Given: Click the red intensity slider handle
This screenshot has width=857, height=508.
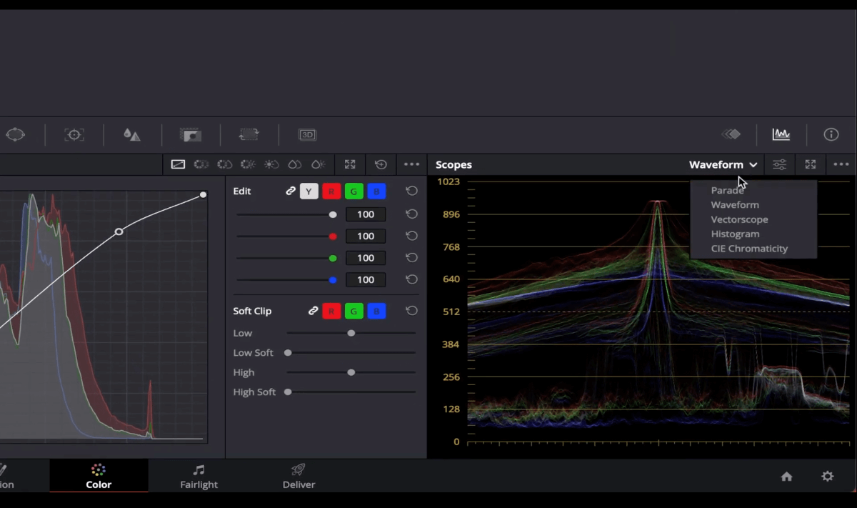Looking at the screenshot, I should point(333,236).
